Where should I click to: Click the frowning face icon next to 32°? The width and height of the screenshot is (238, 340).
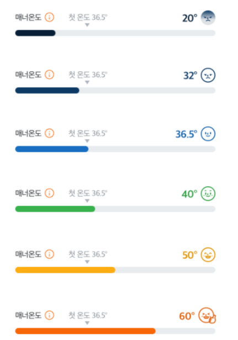[208, 75]
